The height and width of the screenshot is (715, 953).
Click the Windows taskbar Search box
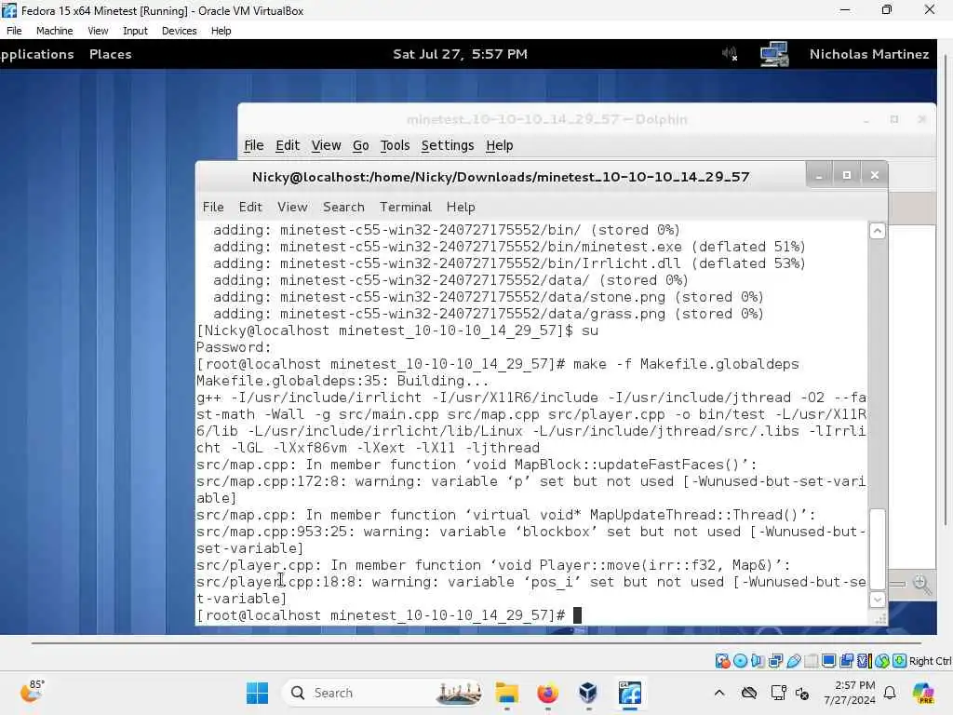[383, 693]
